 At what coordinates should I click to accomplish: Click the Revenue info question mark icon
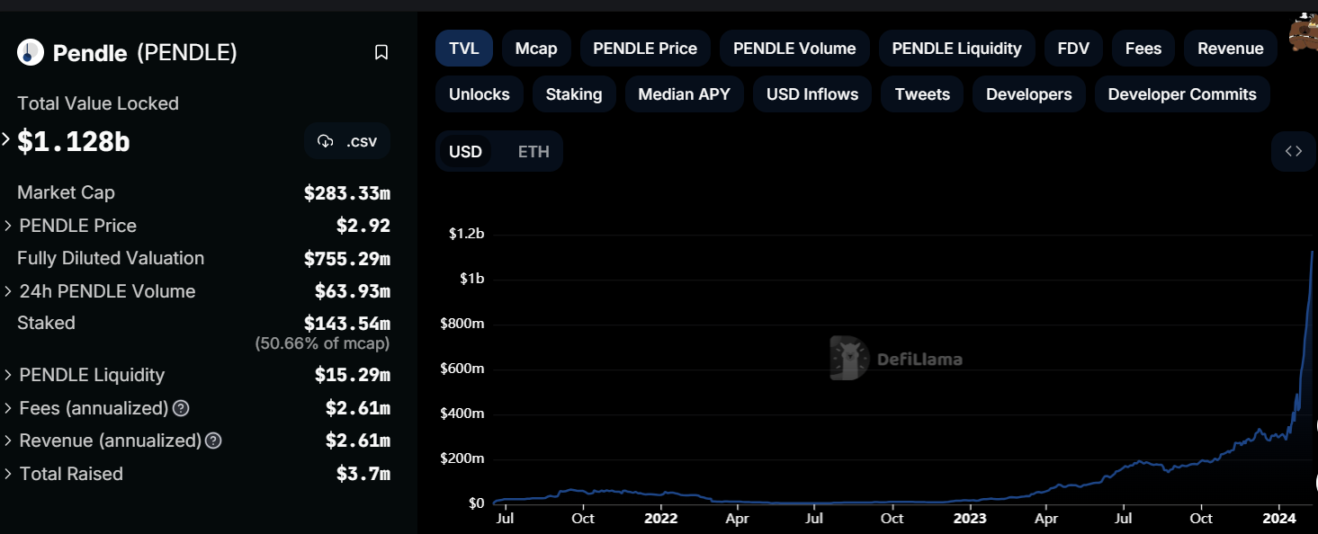pos(213,441)
